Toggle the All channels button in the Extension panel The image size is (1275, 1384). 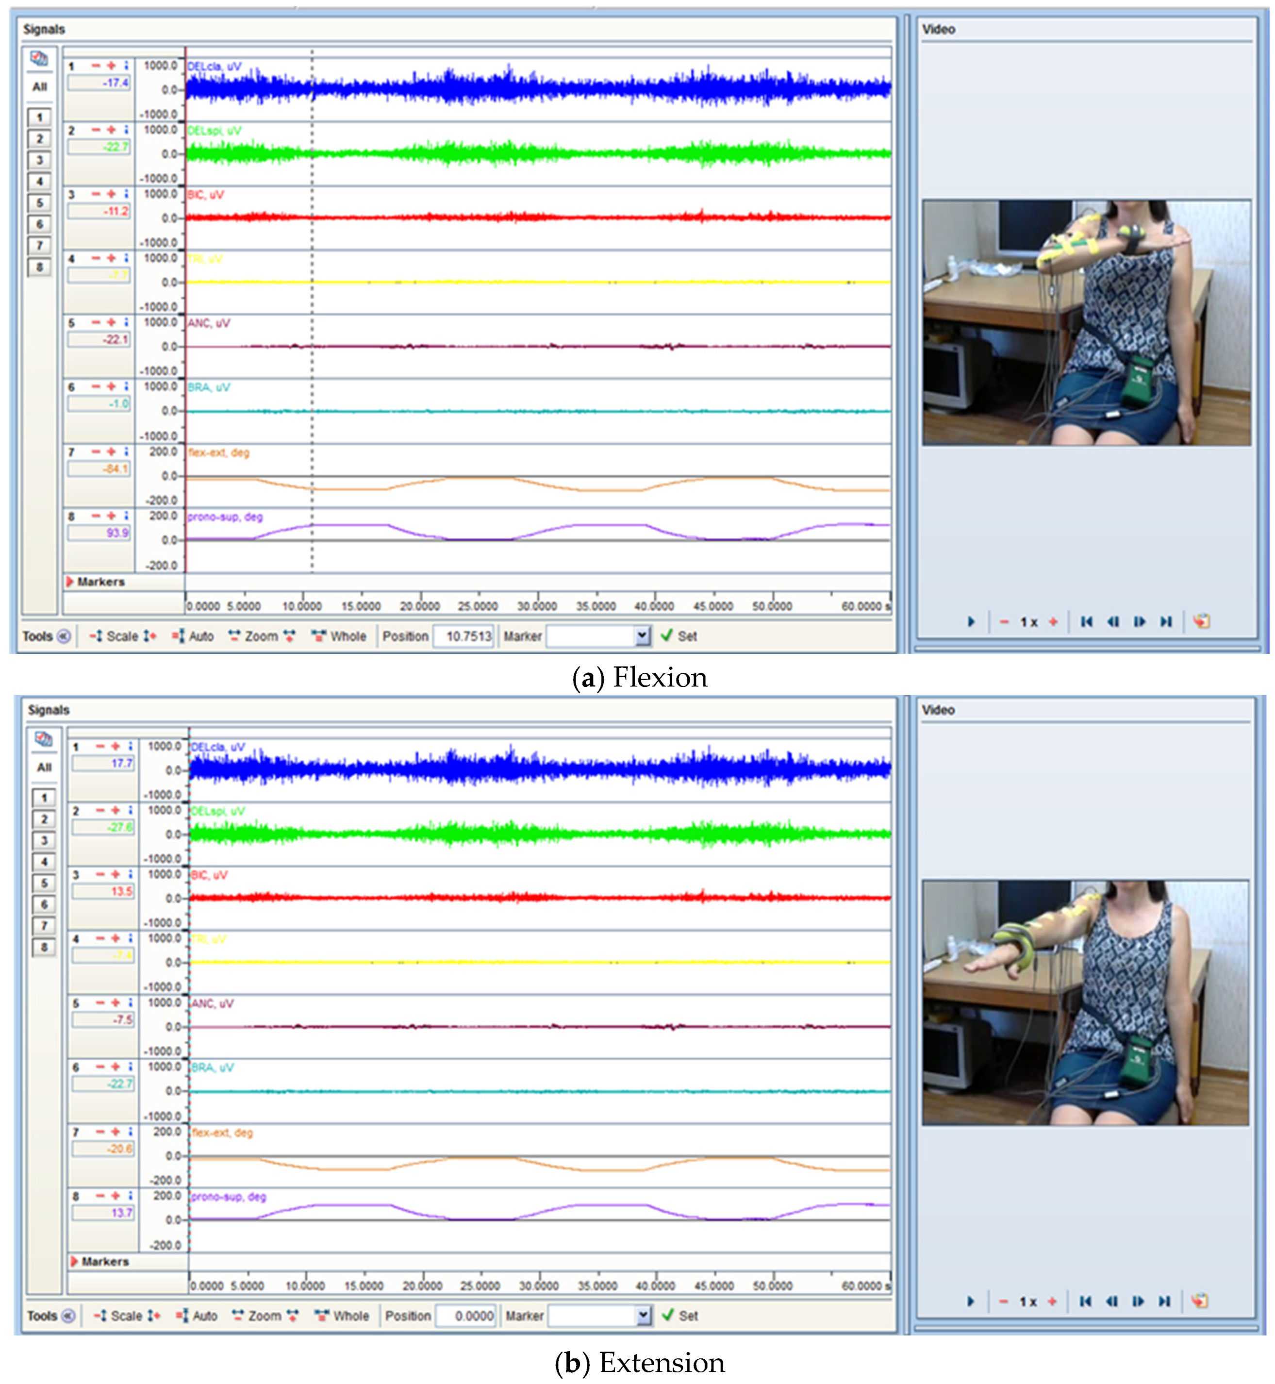coord(44,767)
